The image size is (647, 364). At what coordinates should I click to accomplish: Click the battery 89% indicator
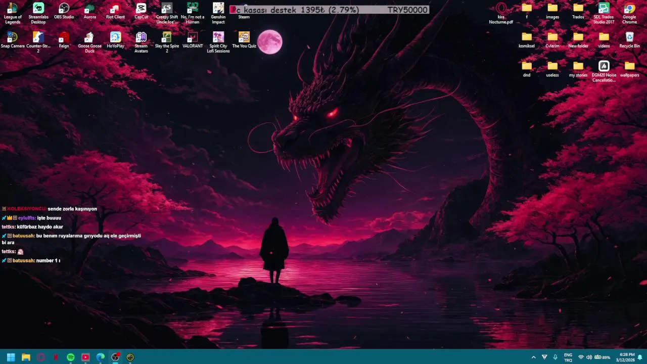602,357
